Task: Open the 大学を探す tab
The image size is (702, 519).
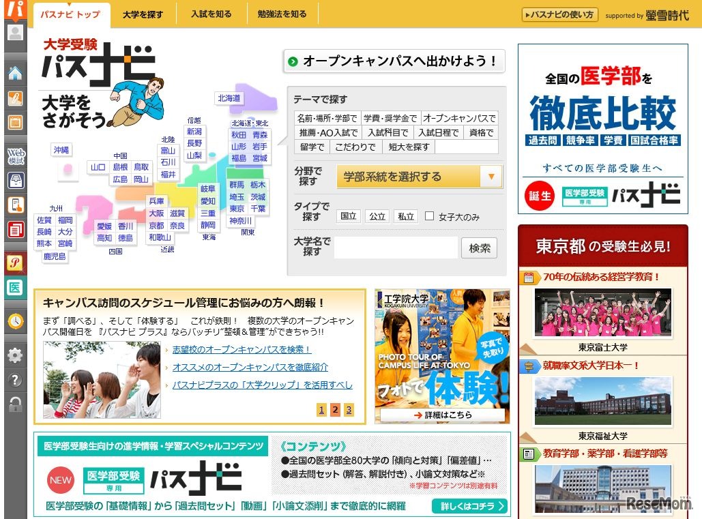Action: (143, 15)
